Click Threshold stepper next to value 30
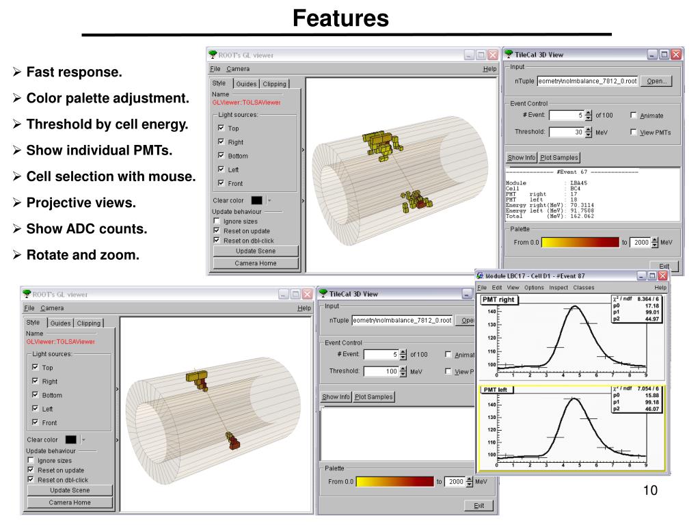The height and width of the screenshot is (525, 700). (589, 132)
